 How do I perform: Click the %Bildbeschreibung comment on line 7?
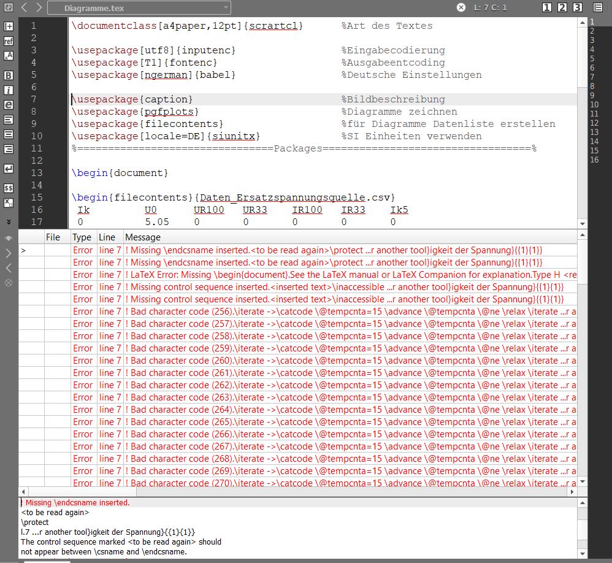click(393, 99)
